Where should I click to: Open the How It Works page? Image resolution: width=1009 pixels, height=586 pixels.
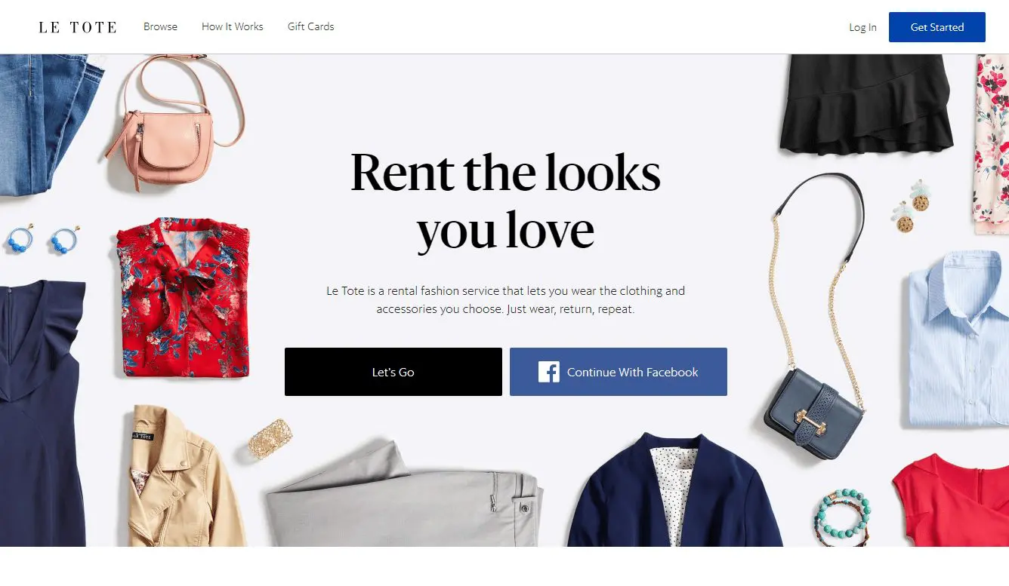[233, 26]
